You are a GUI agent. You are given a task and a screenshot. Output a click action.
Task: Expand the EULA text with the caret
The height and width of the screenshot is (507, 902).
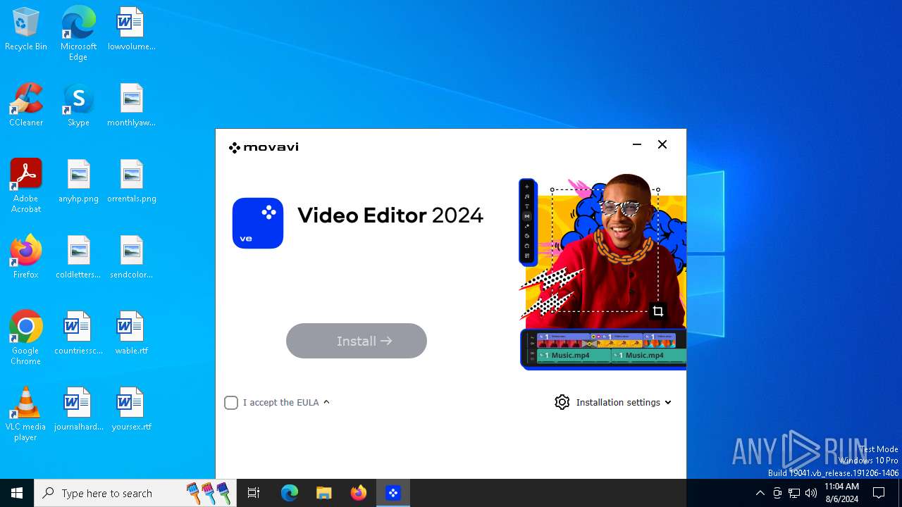pos(326,402)
